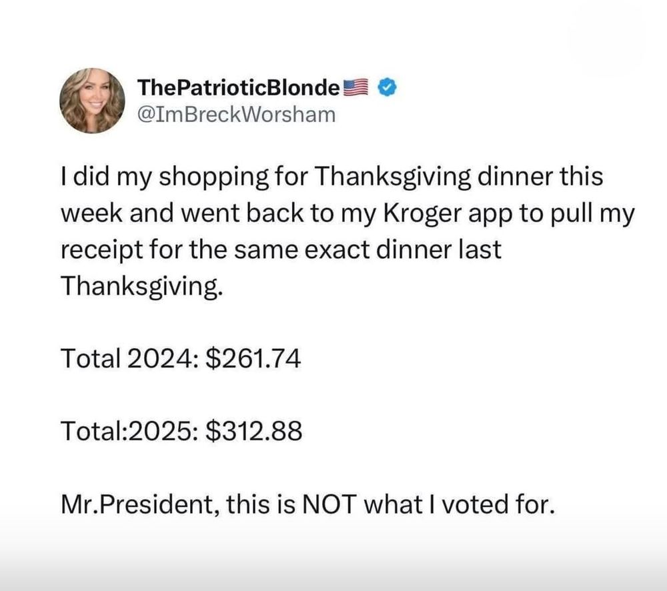Click the phrase same exact dinner last
The image size is (667, 591).
[x=368, y=249]
